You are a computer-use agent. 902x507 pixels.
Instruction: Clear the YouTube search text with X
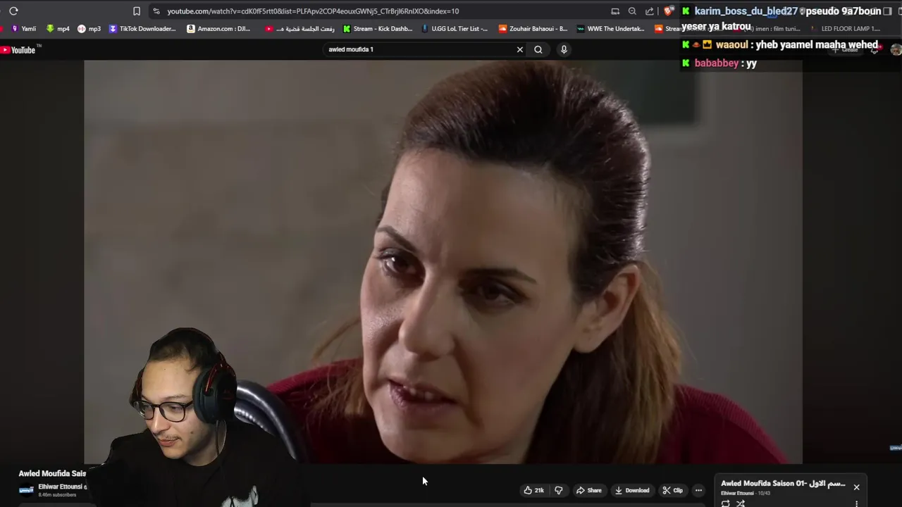520,49
